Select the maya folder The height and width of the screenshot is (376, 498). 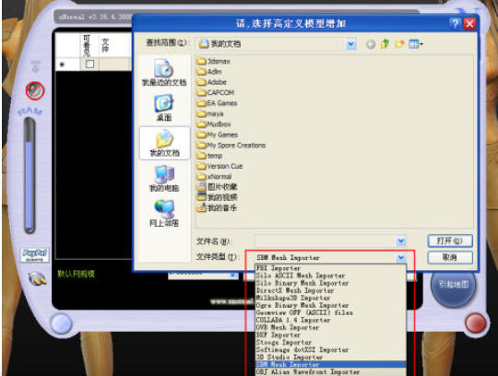tap(210, 113)
